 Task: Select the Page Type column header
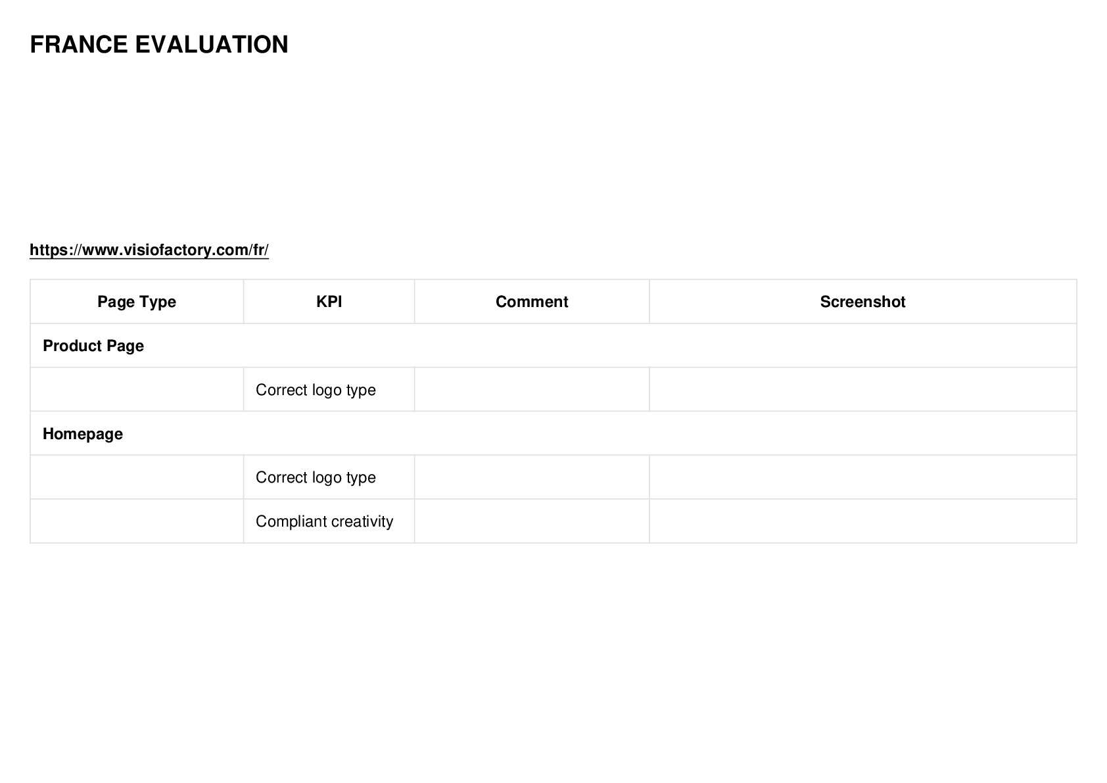137,302
